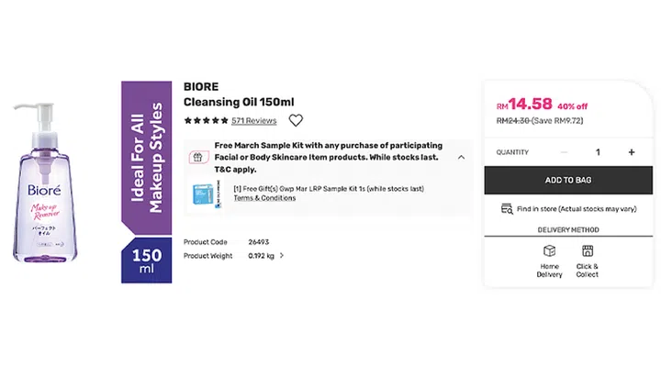Collapse the Free March Sample Kit section

tap(461, 157)
